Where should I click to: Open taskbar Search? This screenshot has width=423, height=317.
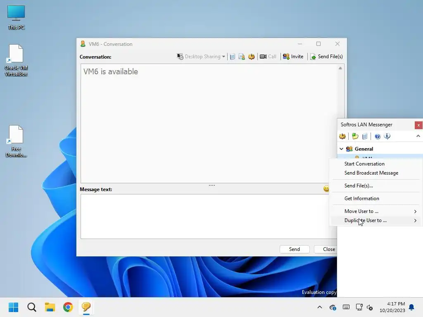pos(31,307)
